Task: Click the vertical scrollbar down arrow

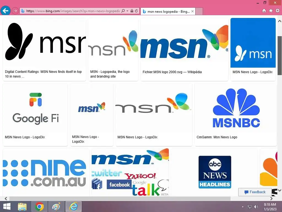Action: [280, 190]
